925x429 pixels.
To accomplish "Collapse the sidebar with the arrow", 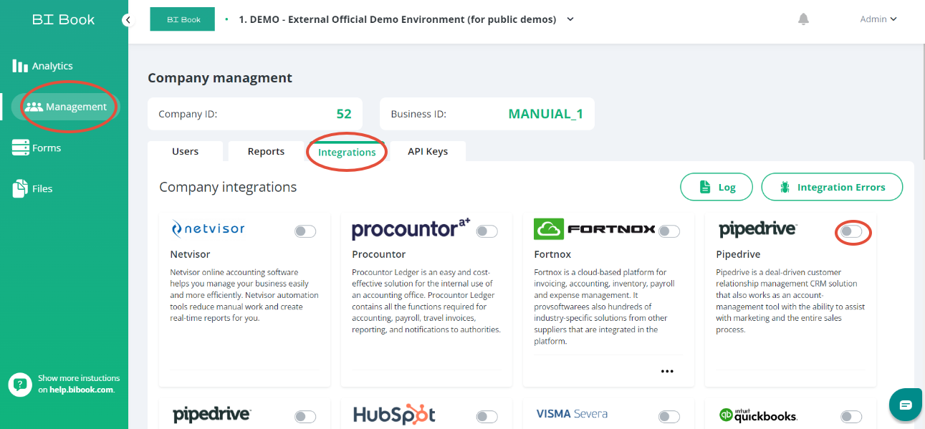I will (128, 20).
